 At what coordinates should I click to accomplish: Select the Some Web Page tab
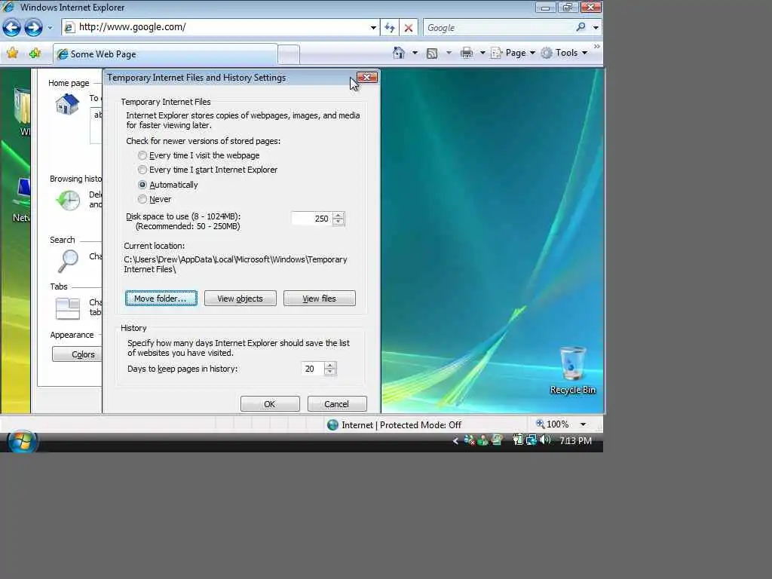165,54
